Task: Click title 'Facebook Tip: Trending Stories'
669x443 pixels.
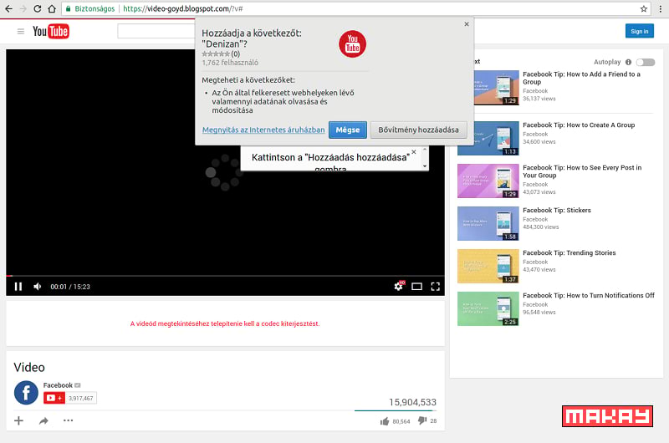Action: pos(569,252)
